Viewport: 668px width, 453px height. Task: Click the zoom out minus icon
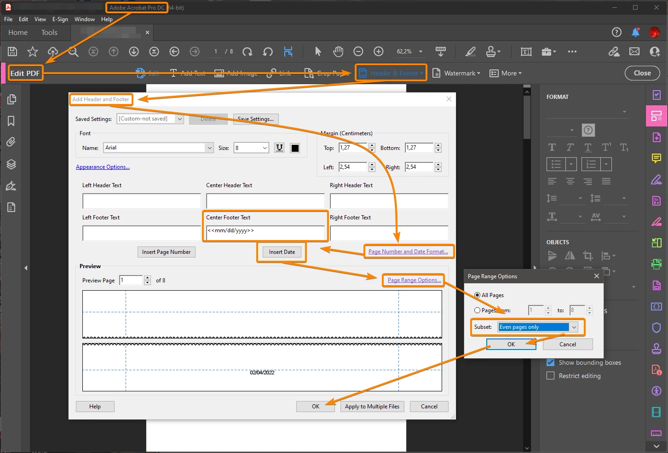coord(358,52)
